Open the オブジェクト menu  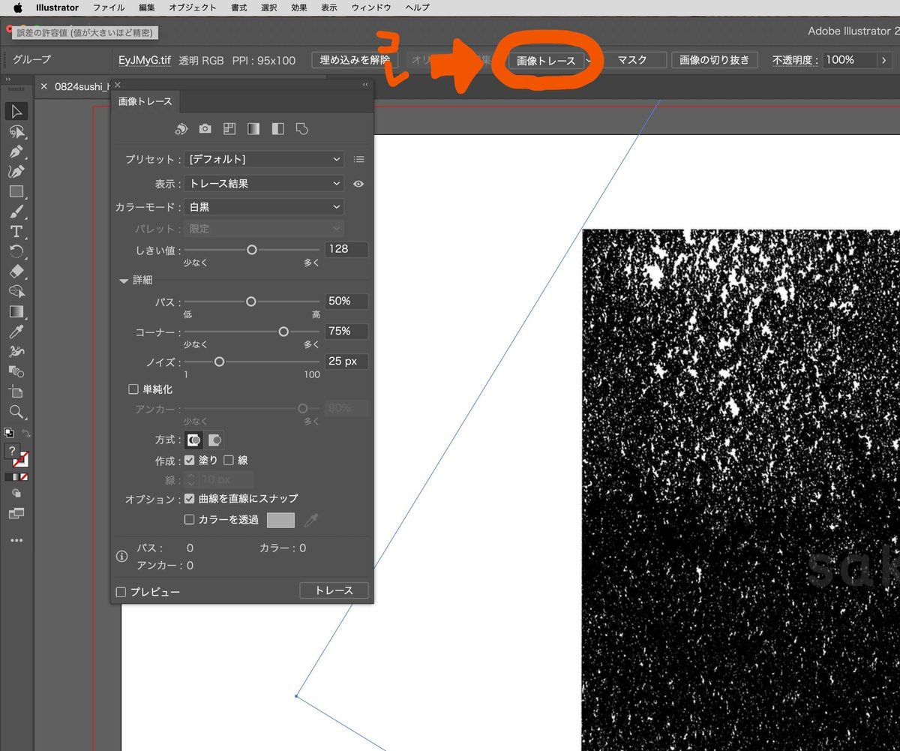[192, 8]
